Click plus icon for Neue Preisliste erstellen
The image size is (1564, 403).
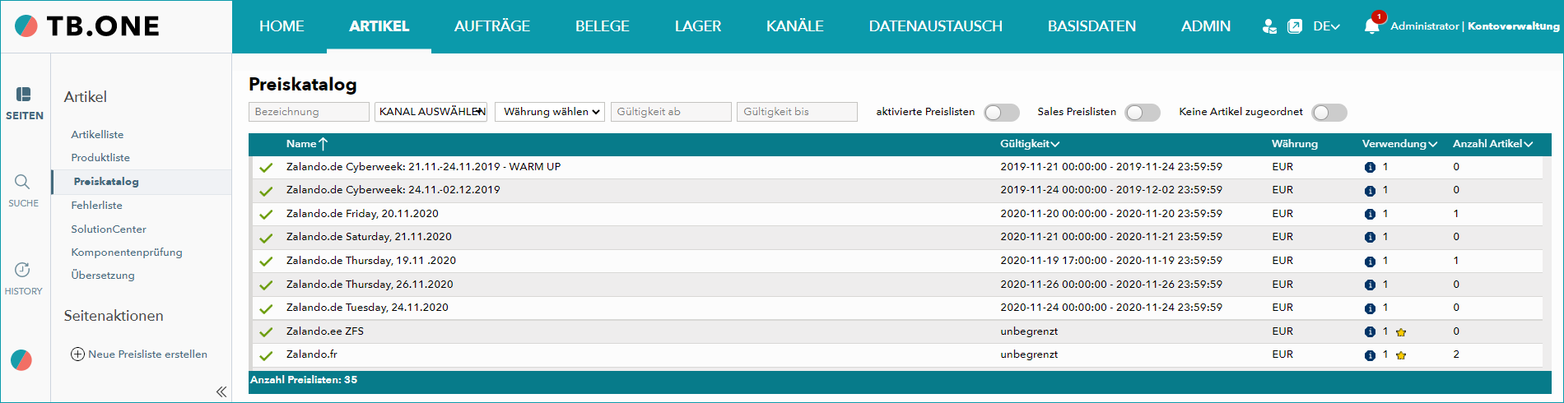pos(77,354)
